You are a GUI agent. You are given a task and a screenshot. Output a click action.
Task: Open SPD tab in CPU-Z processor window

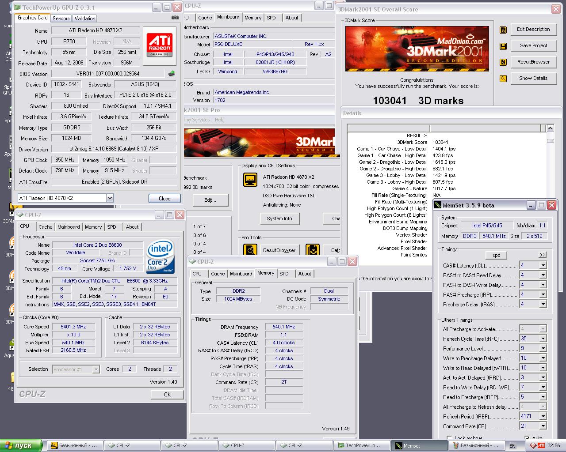112,227
